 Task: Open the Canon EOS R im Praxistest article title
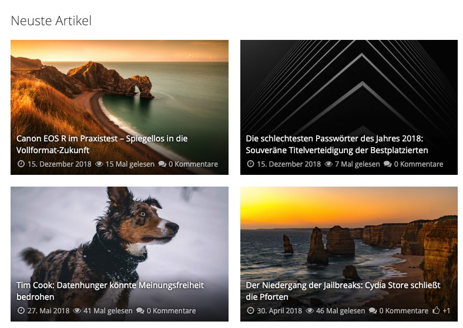pos(102,144)
